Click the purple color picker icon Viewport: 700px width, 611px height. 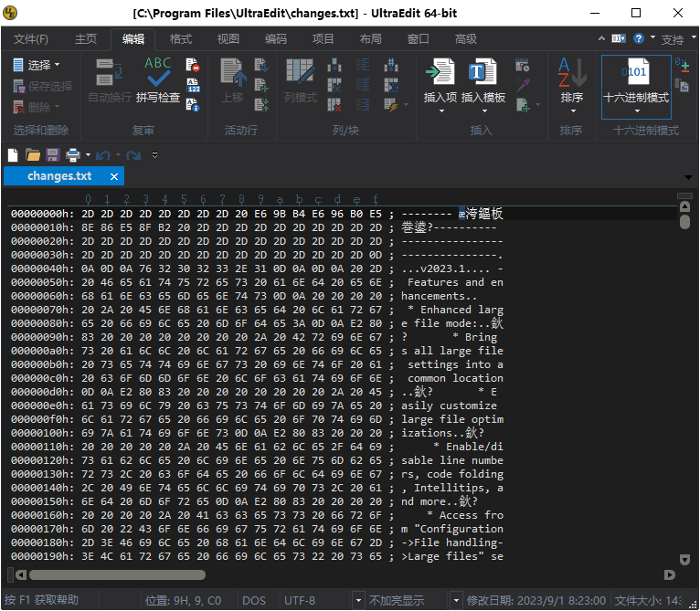[x=523, y=85]
